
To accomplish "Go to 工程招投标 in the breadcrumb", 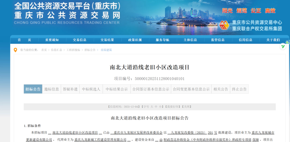I will 73,50.
